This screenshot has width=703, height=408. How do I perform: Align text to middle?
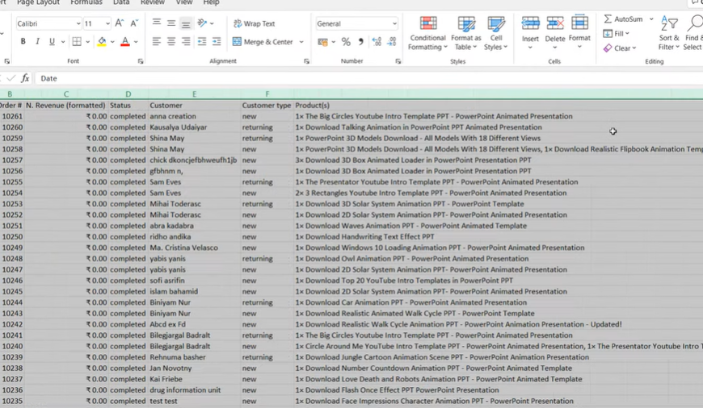171,23
